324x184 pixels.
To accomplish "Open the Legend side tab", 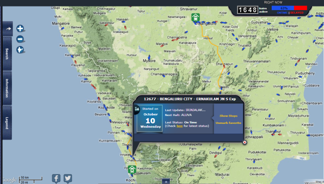I will pos(7,123).
